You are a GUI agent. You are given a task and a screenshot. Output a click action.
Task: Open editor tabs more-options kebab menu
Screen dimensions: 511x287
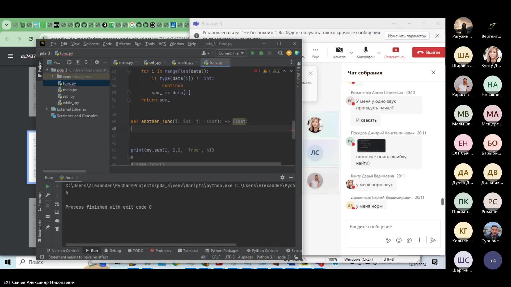coord(291,62)
